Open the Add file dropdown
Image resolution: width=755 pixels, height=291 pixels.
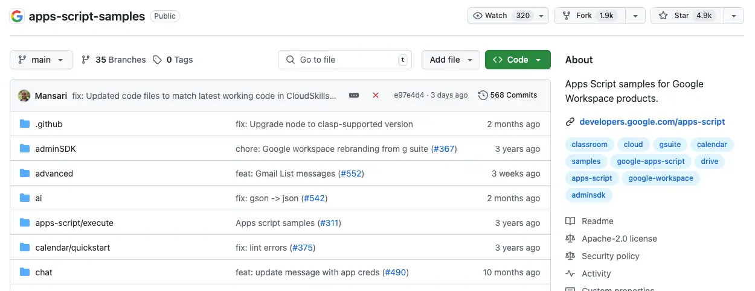(451, 60)
